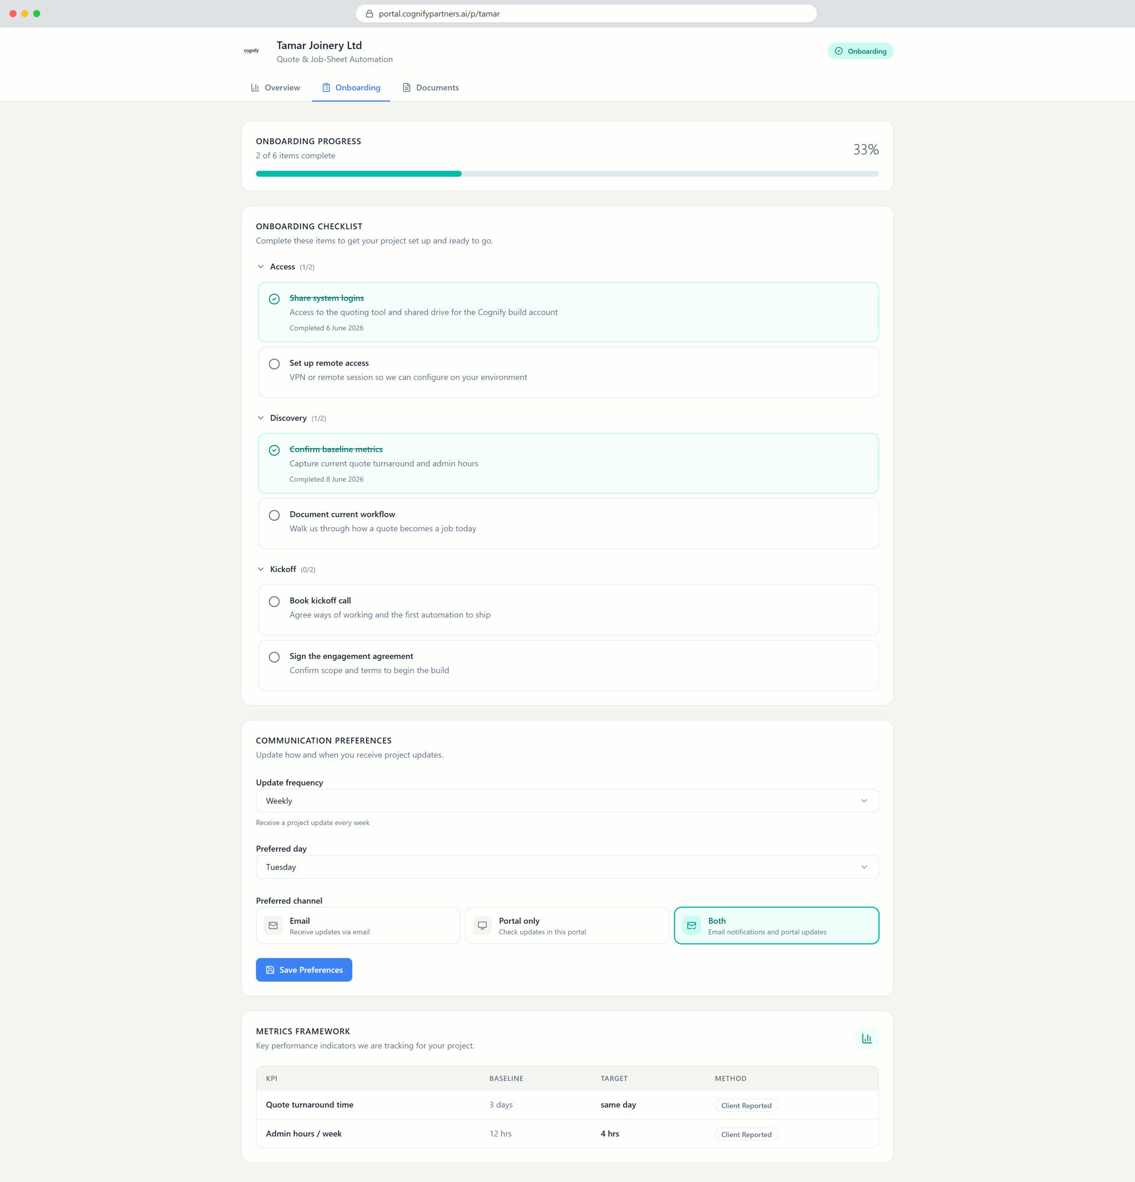Collapse the Access checklist section
Screen dimensions: 1135x1182
tap(261, 267)
